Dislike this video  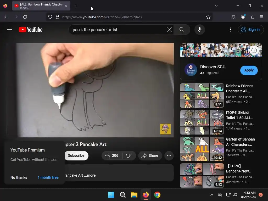click(x=129, y=156)
